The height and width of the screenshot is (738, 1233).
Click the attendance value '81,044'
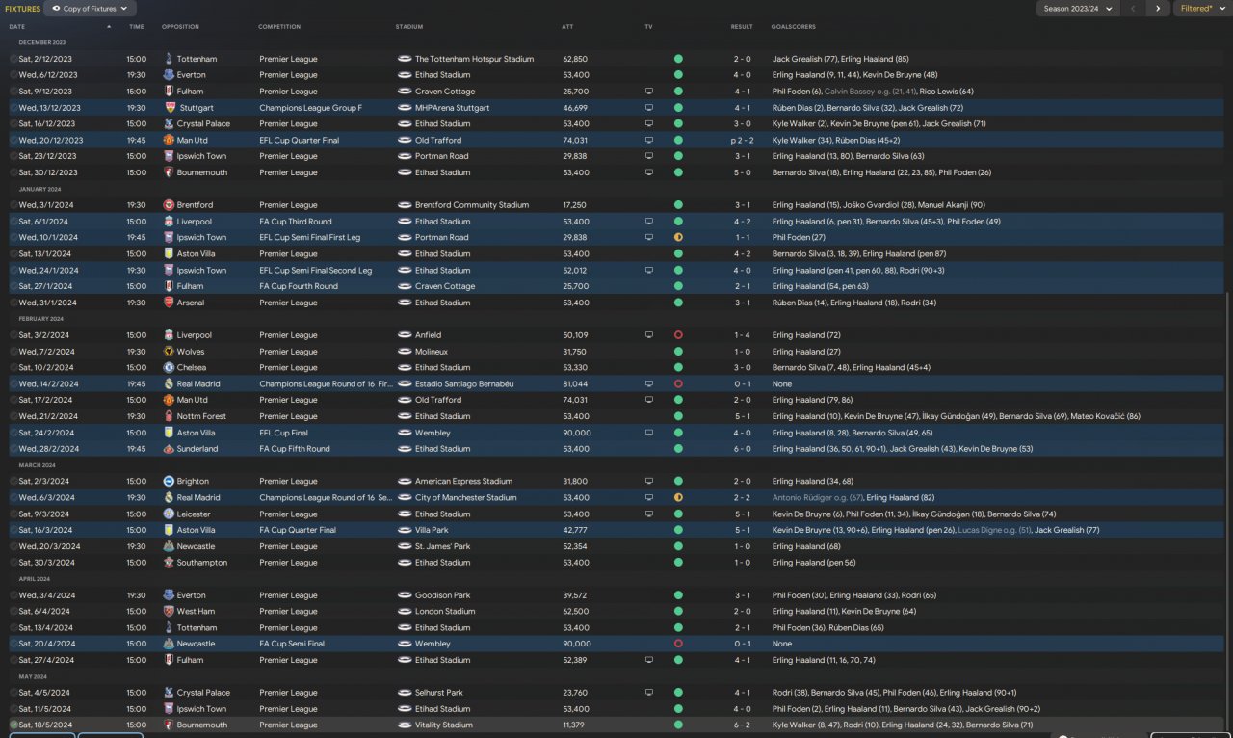pos(575,384)
